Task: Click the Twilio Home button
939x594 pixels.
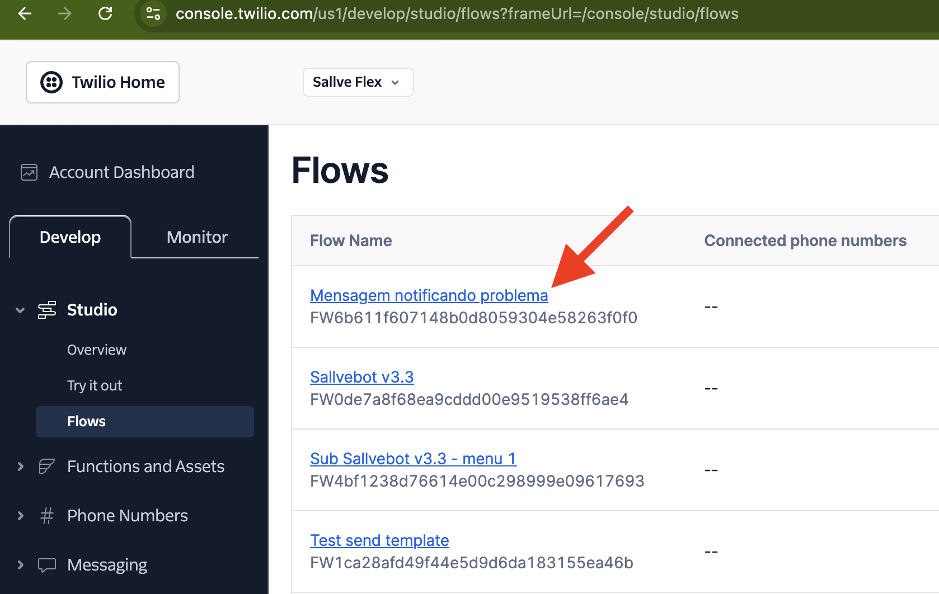Action: (x=102, y=82)
